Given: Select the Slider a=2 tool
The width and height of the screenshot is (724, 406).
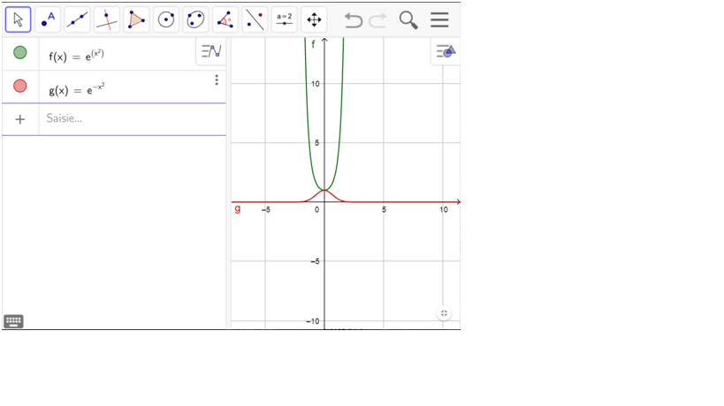Looking at the screenshot, I should point(284,19).
